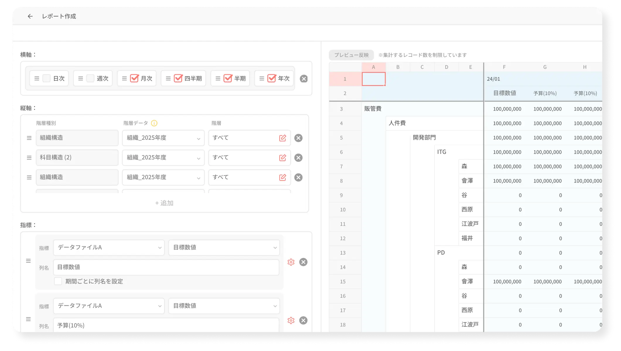The width and height of the screenshot is (621, 351).
Task: Open gear settings for 予算(10%) indicator
Action: coord(291,320)
